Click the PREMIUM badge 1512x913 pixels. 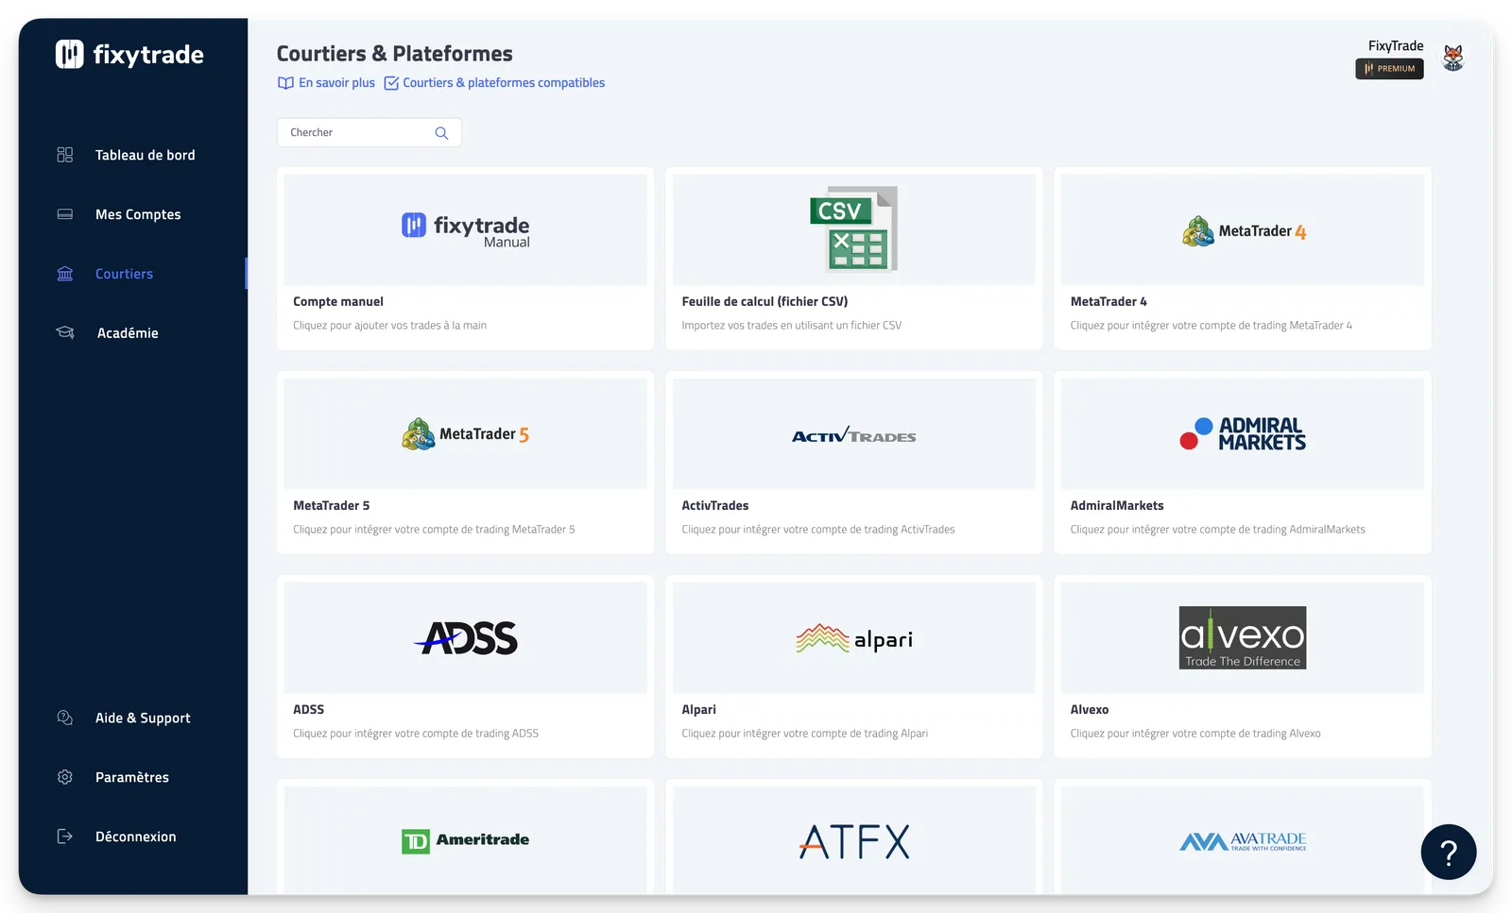(1389, 69)
